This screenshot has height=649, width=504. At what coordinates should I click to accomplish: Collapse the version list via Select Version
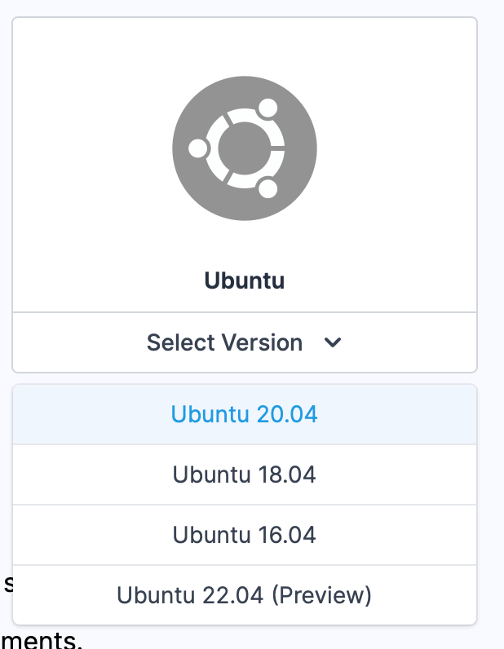pyautogui.click(x=245, y=342)
